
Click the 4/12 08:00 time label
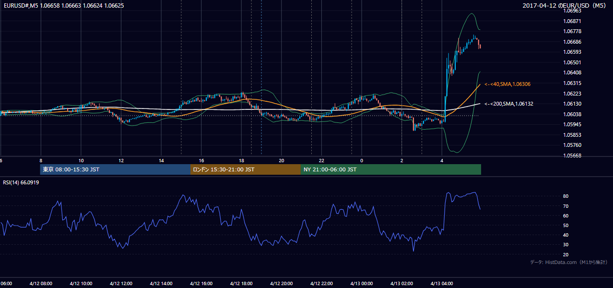point(41,283)
